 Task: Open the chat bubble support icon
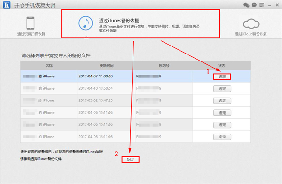[x=254, y=5]
